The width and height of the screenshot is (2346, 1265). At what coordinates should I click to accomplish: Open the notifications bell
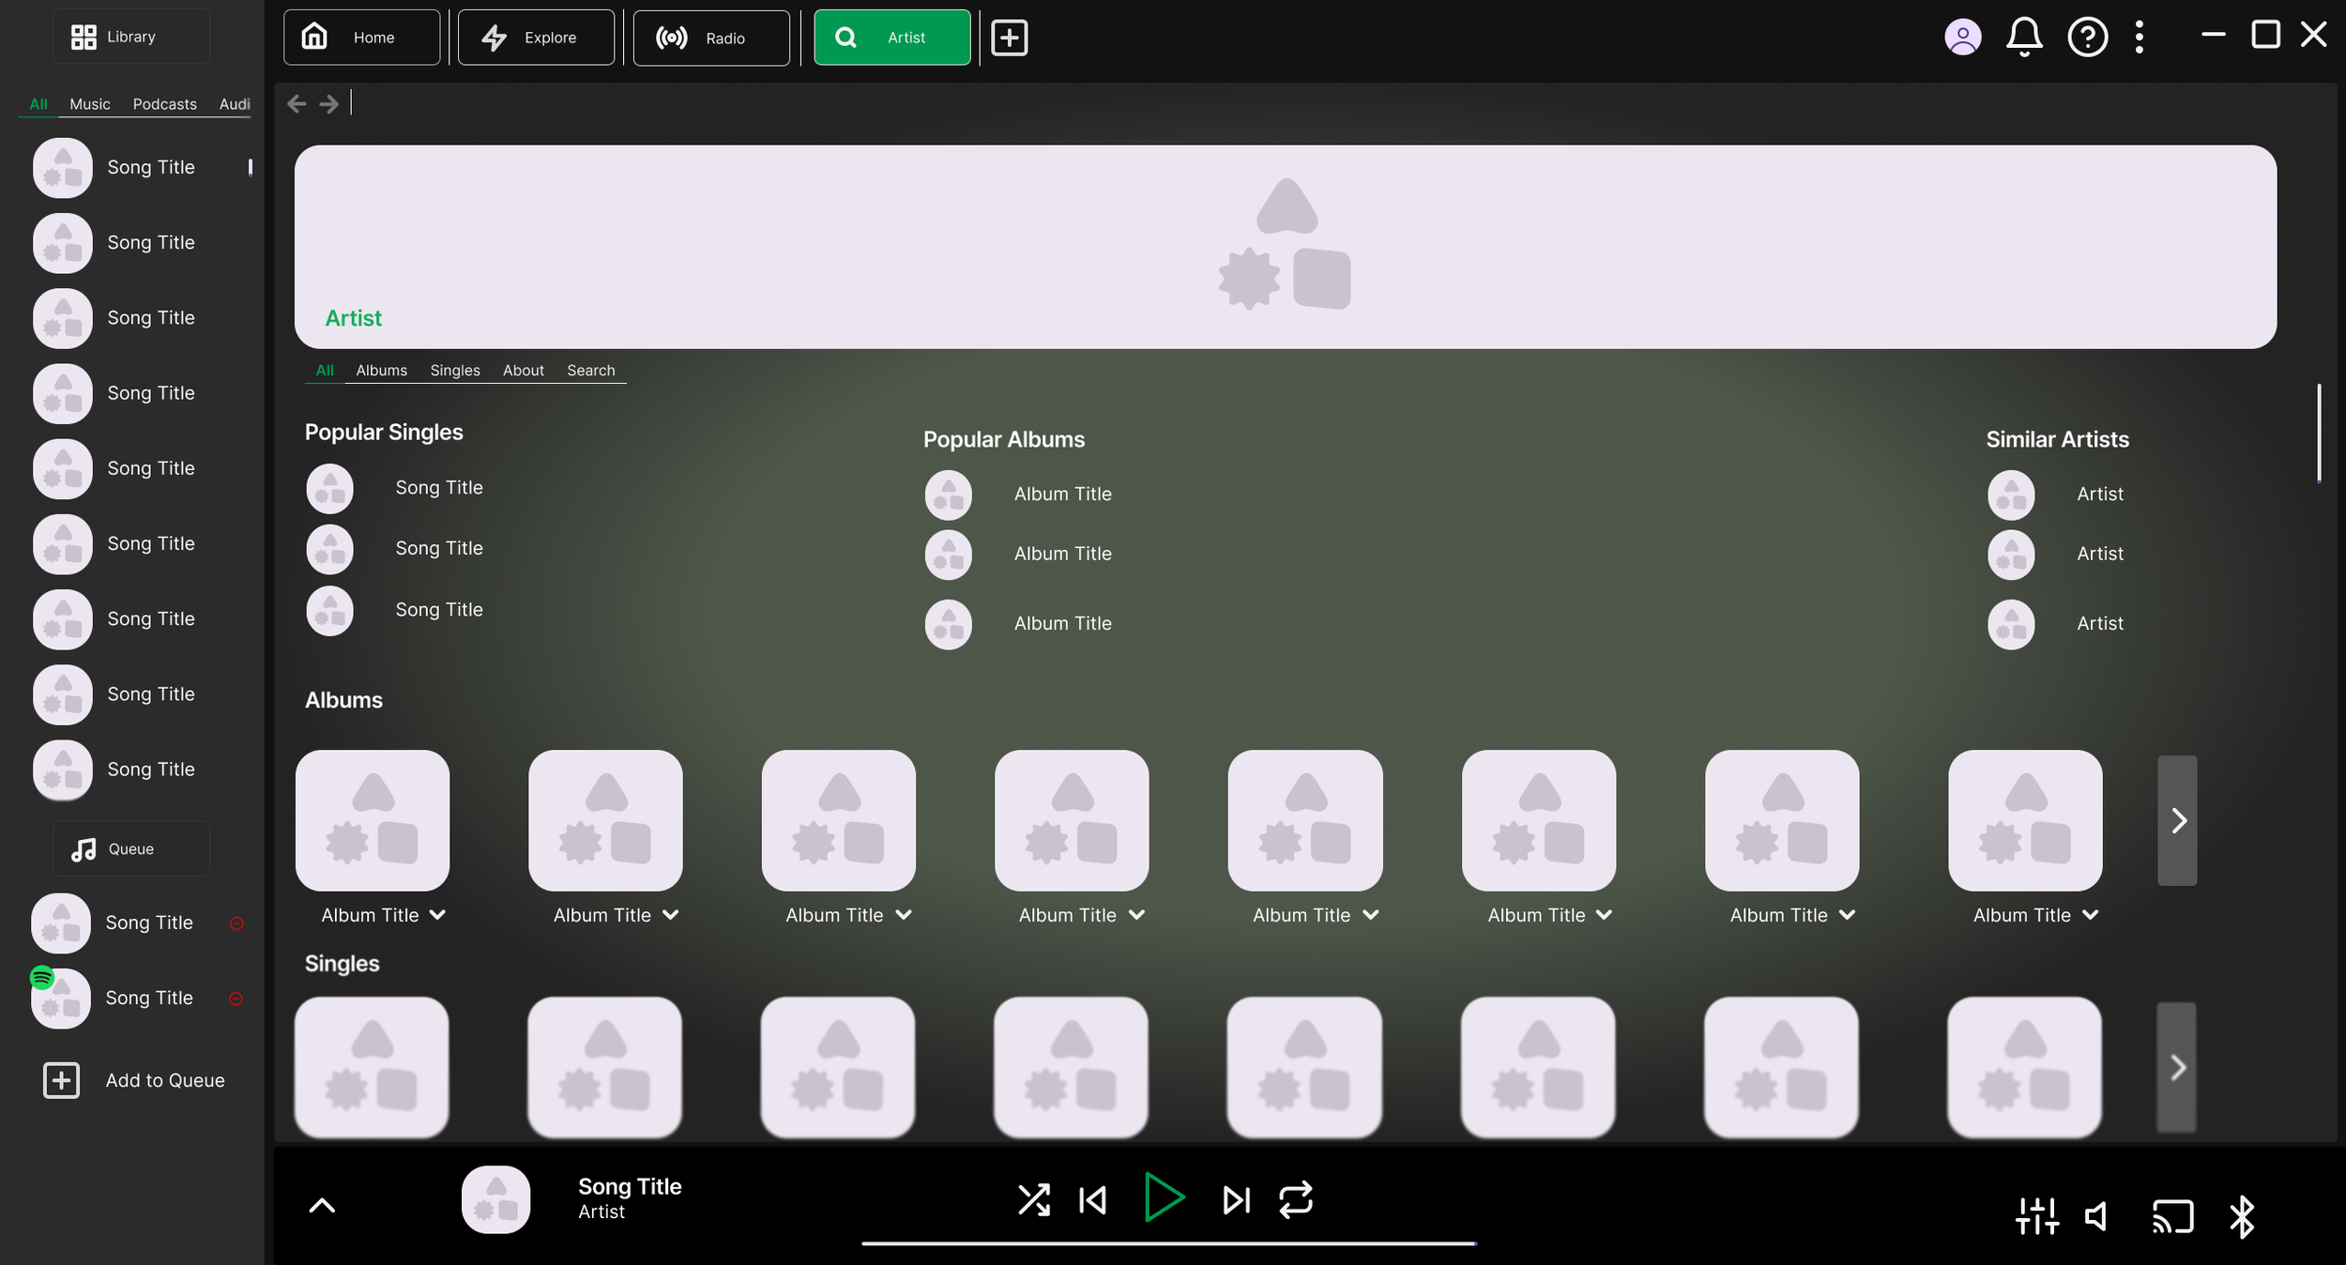(2024, 38)
